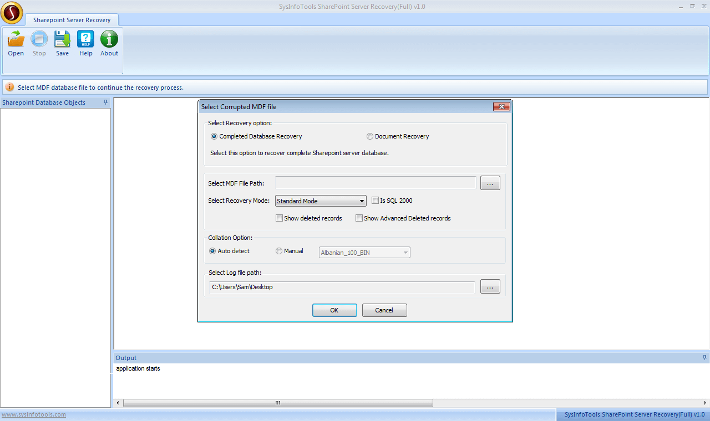Select Document Recovery radio option
Image resolution: width=710 pixels, height=421 pixels.
click(x=370, y=136)
